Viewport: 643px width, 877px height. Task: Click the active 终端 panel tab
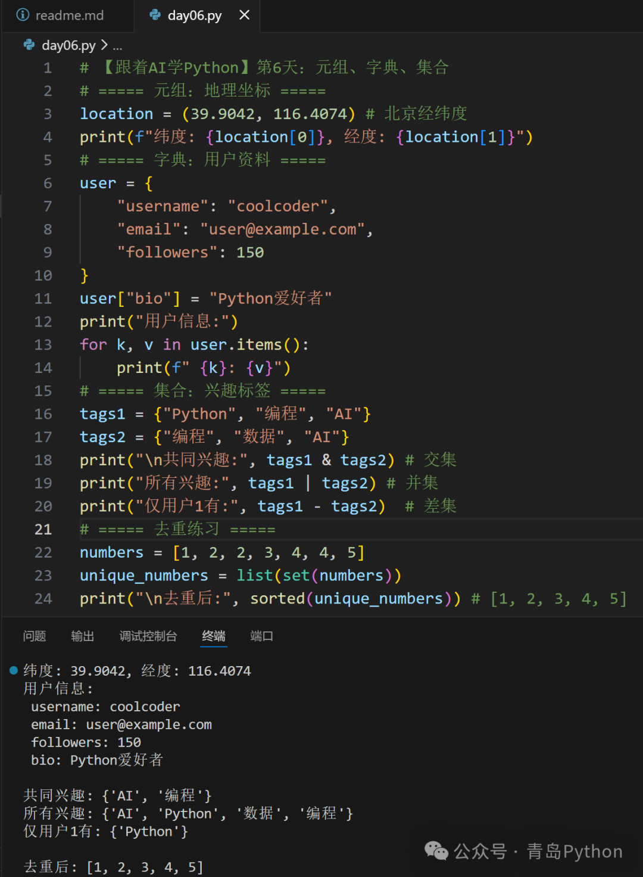point(213,636)
